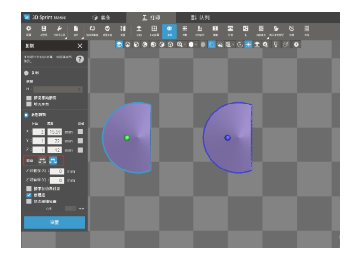Open the gear settings icon in main toolbar

point(28,29)
